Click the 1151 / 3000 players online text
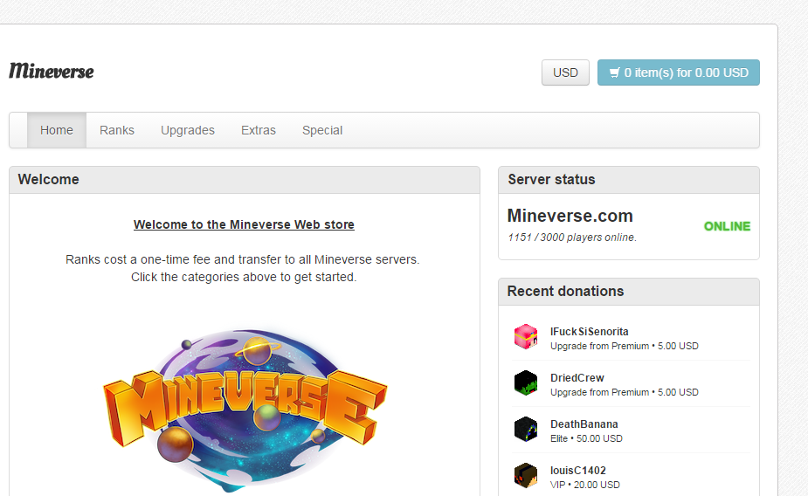808x496 pixels. (x=572, y=238)
